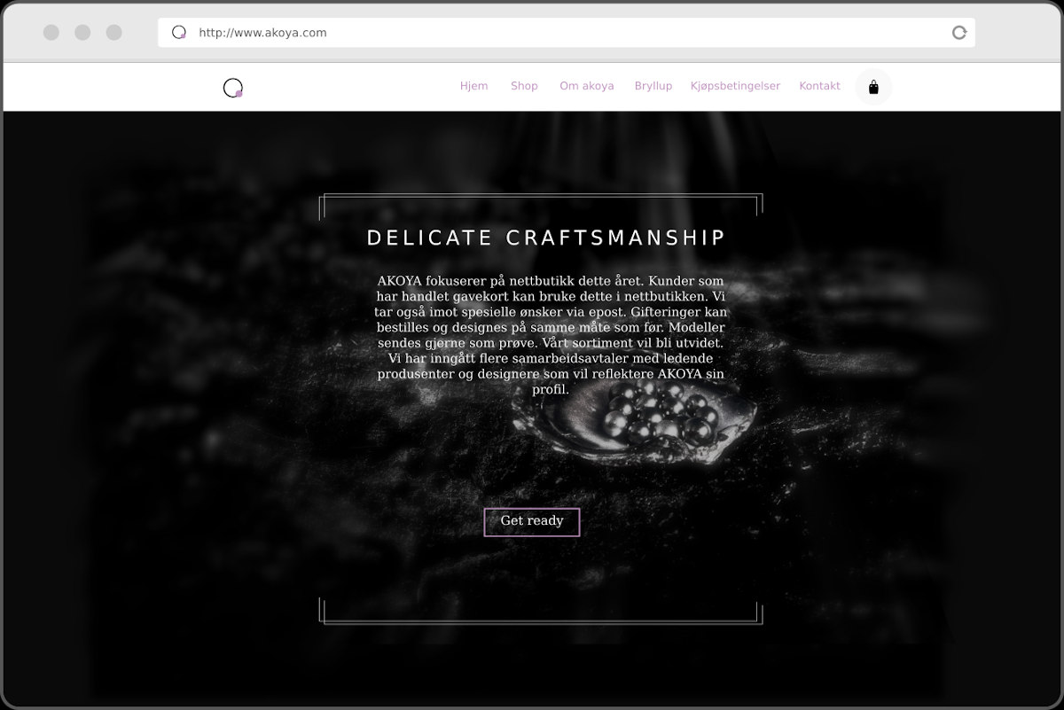The image size is (1064, 710).
Task: Click the third gray window control dot
Action: point(113,33)
